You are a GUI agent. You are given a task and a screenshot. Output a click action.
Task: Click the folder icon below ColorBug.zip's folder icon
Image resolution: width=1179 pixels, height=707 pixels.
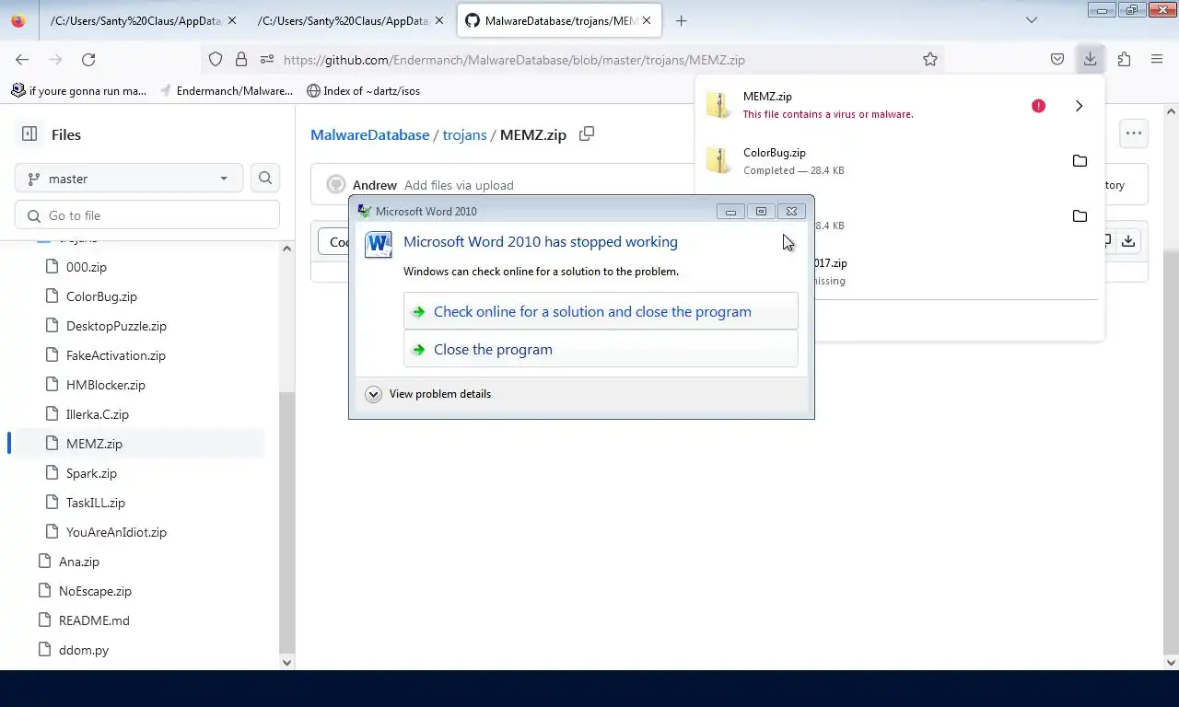pos(1080,216)
